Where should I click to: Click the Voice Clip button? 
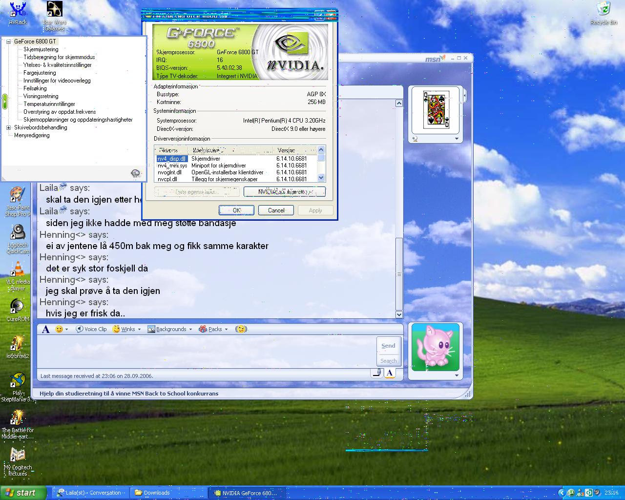[91, 329]
